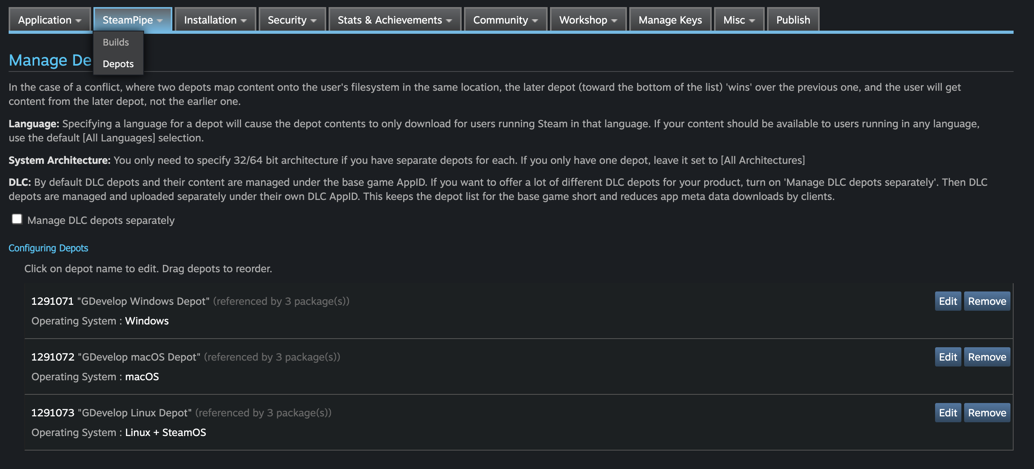This screenshot has height=469, width=1034.
Task: Expand the Misc dropdown menu
Action: [738, 20]
